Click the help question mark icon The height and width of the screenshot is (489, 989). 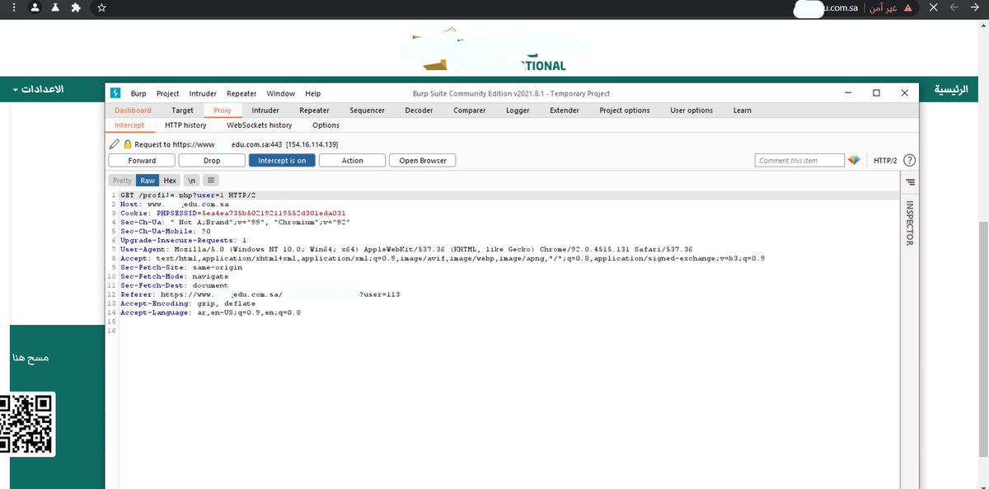coord(910,161)
